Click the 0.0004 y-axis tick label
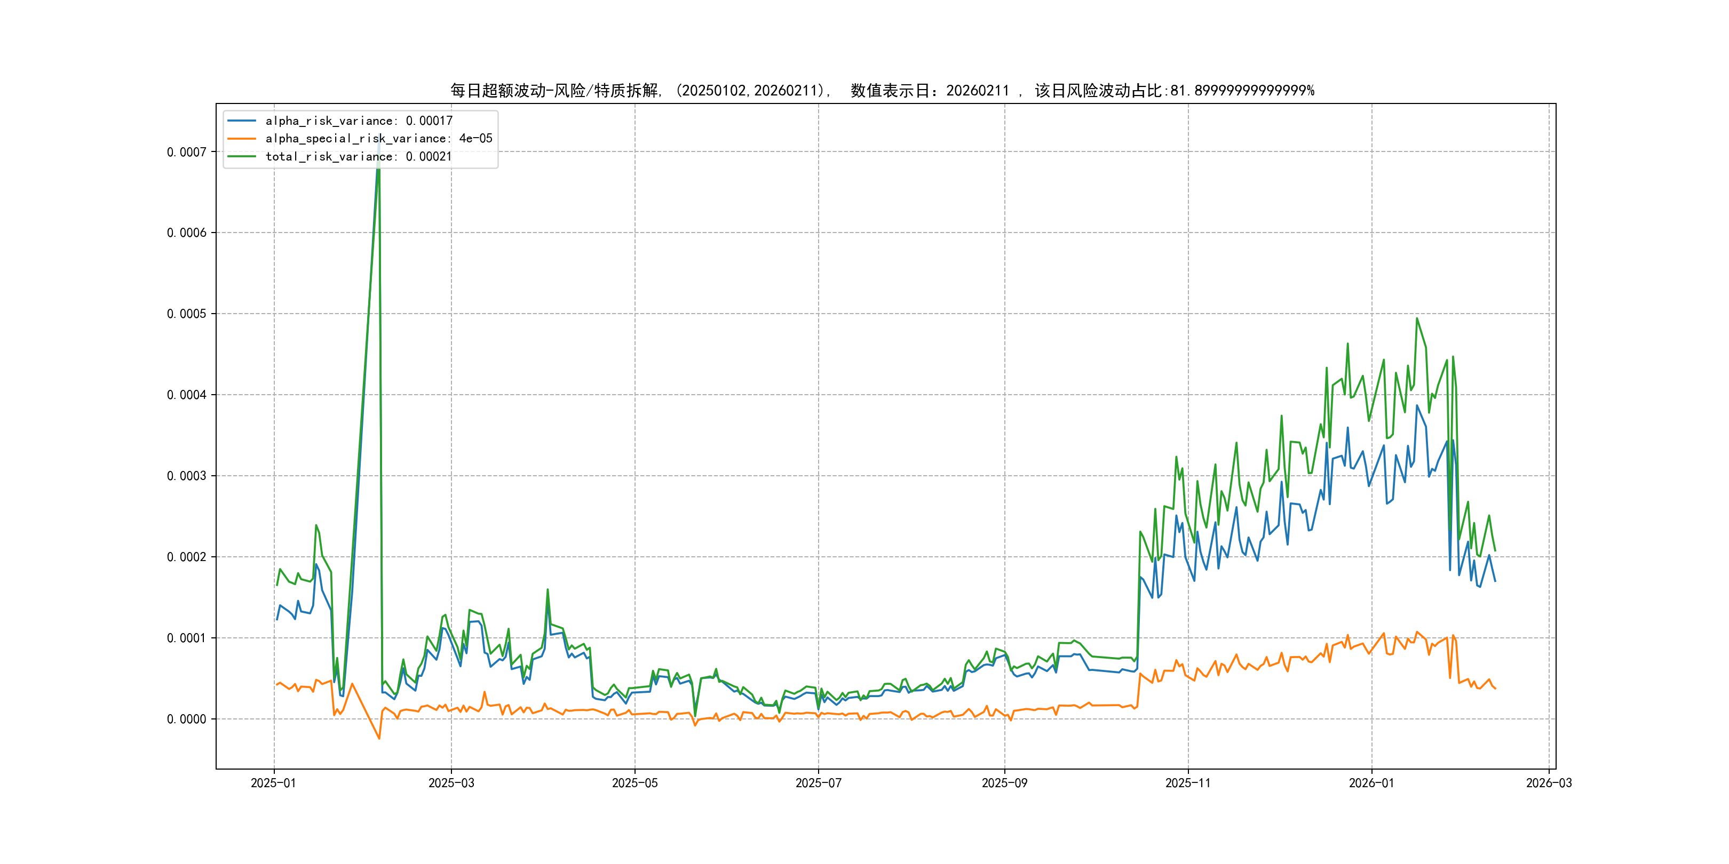The image size is (1729, 864). (x=187, y=395)
